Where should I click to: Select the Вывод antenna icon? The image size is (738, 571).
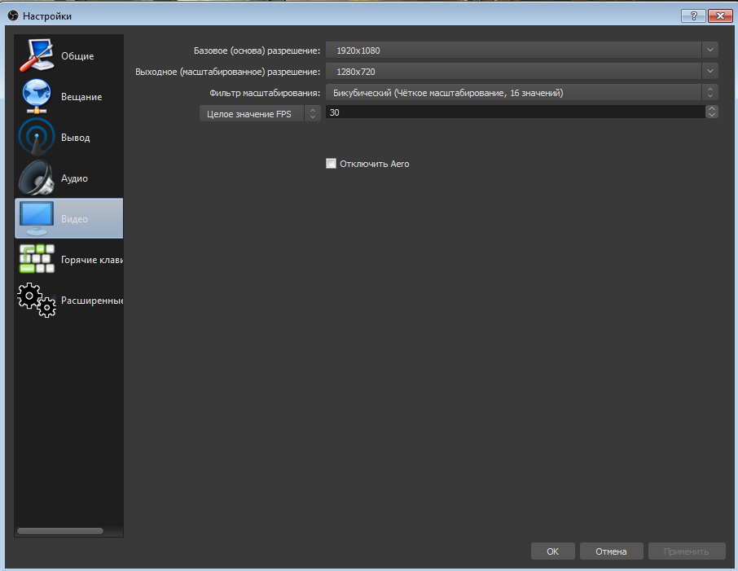[x=36, y=137]
